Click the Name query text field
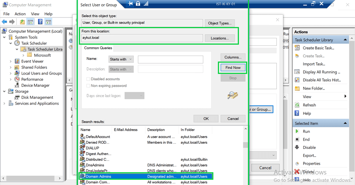This screenshot has width=355, height=185. (x=170, y=59)
